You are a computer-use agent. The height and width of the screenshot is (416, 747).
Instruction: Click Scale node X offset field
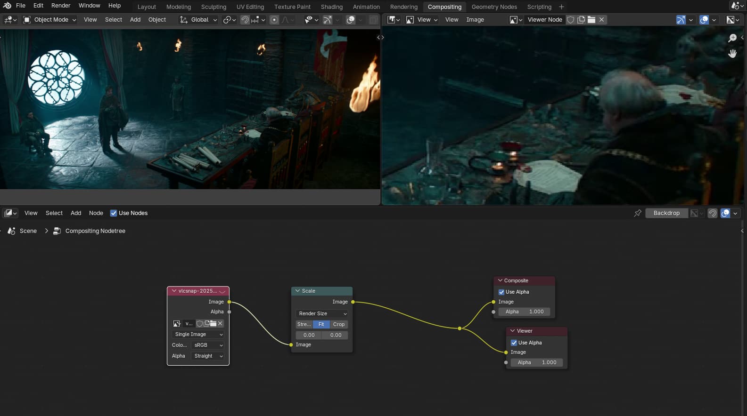point(309,335)
